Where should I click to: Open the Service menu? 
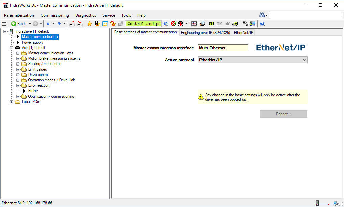pyautogui.click(x=109, y=15)
